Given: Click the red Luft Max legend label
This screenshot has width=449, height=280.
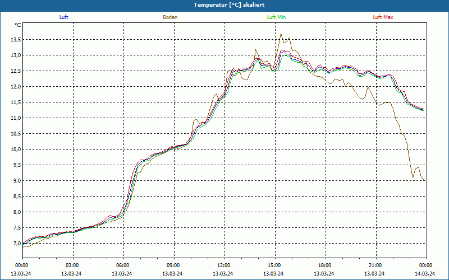Looking at the screenshot, I should tap(383, 17).
